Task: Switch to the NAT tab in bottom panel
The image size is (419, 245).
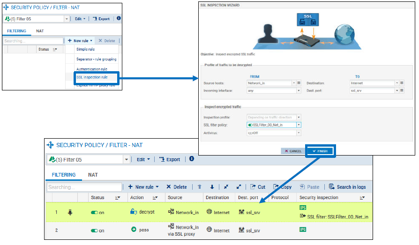Action: tap(93, 175)
